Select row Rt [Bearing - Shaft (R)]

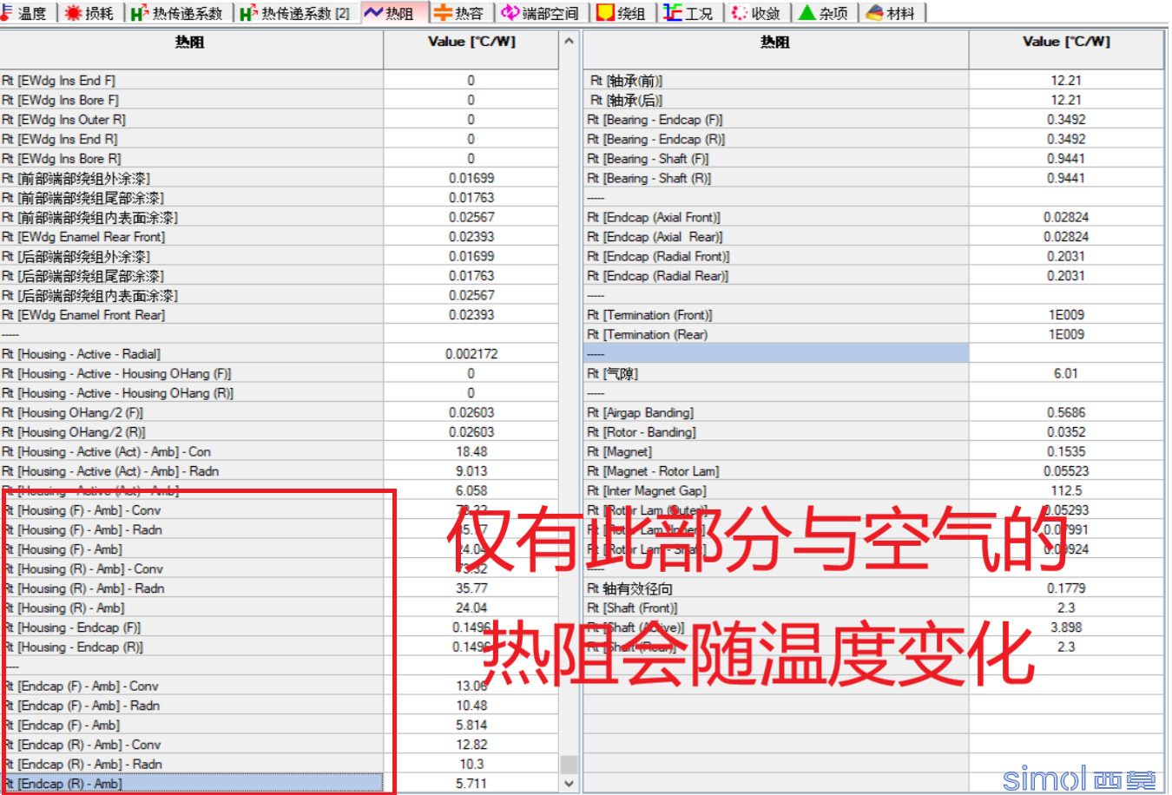pos(775,179)
